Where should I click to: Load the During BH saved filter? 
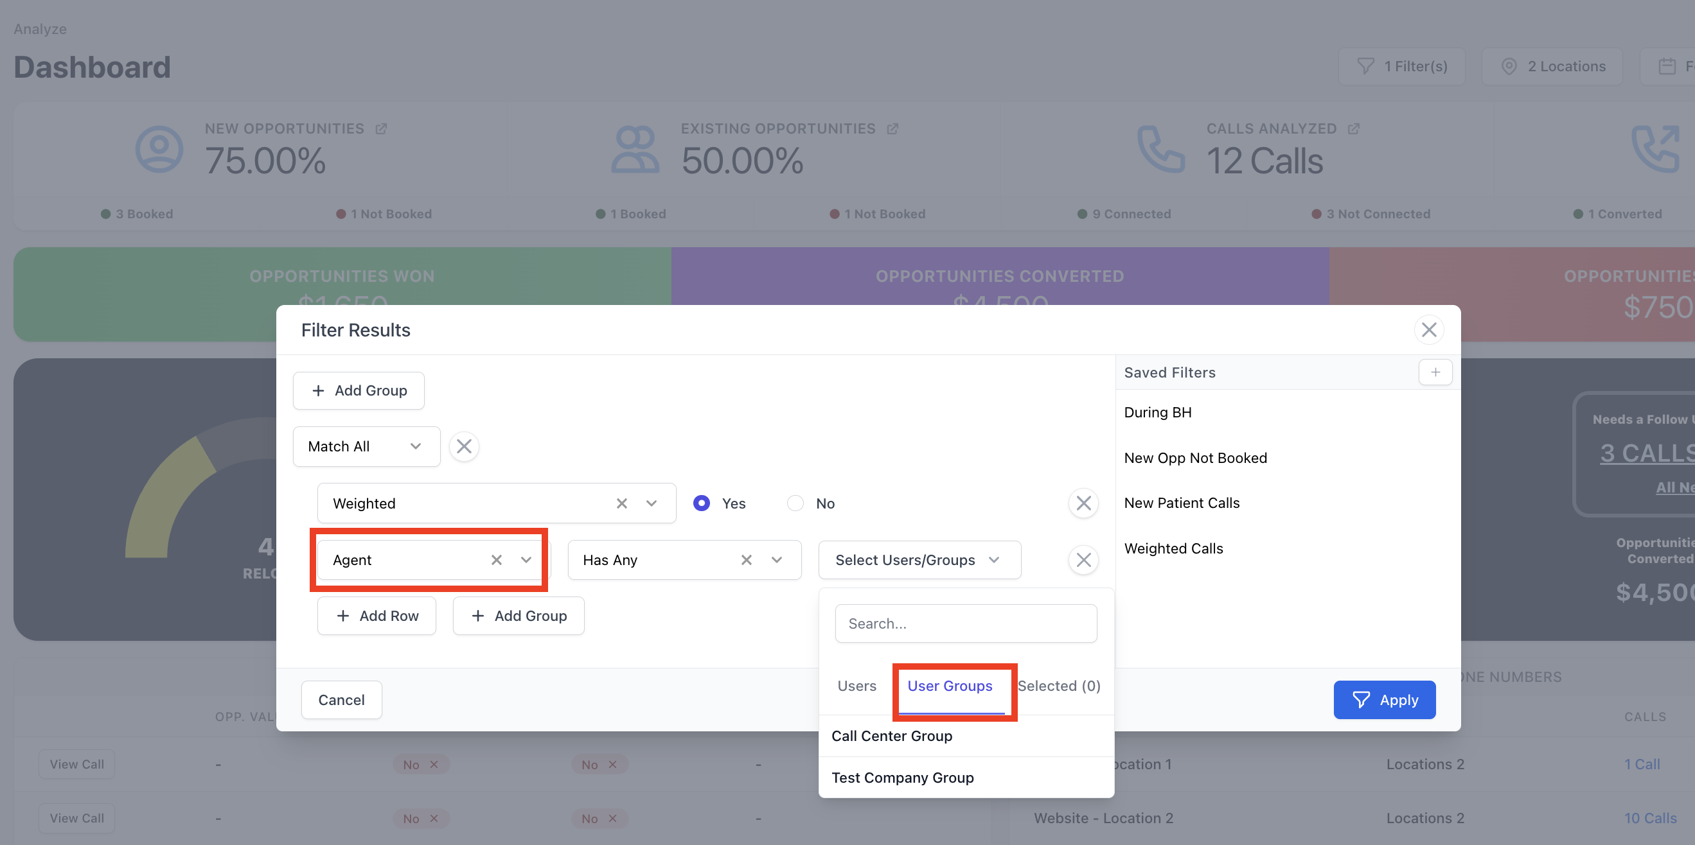coord(1157,412)
